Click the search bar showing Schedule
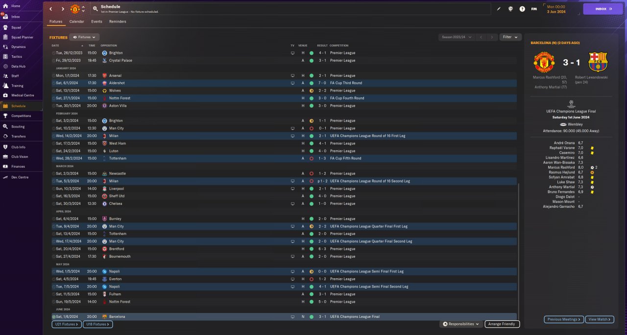Viewport: 627px width, 335px height. (290, 9)
